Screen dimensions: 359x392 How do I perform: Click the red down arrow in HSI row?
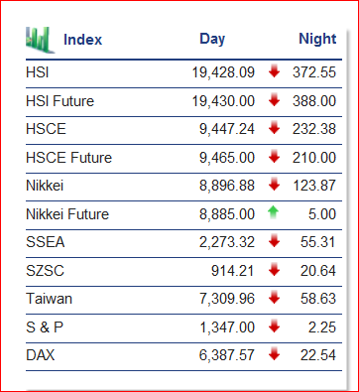tap(274, 71)
